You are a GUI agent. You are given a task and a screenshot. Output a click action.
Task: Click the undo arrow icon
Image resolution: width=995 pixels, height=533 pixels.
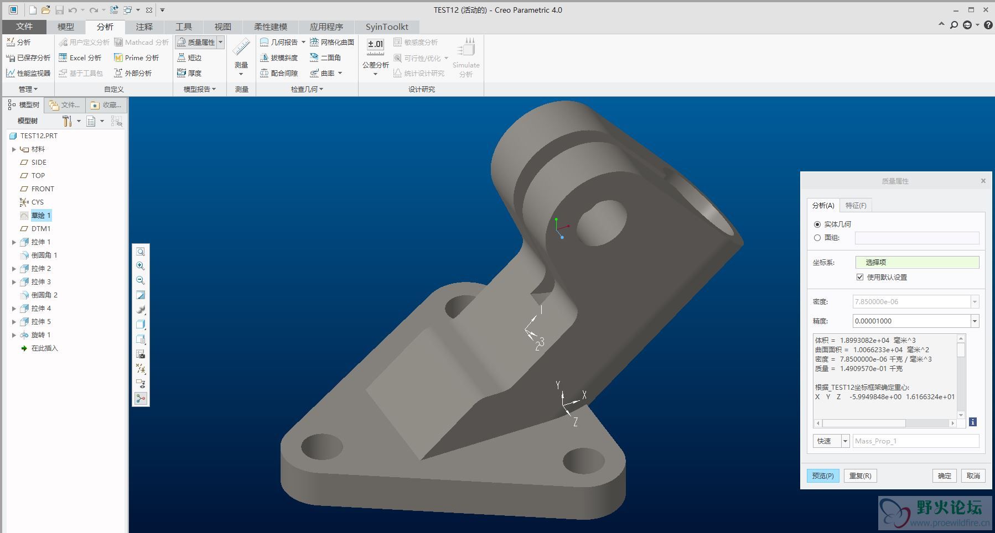click(x=72, y=10)
